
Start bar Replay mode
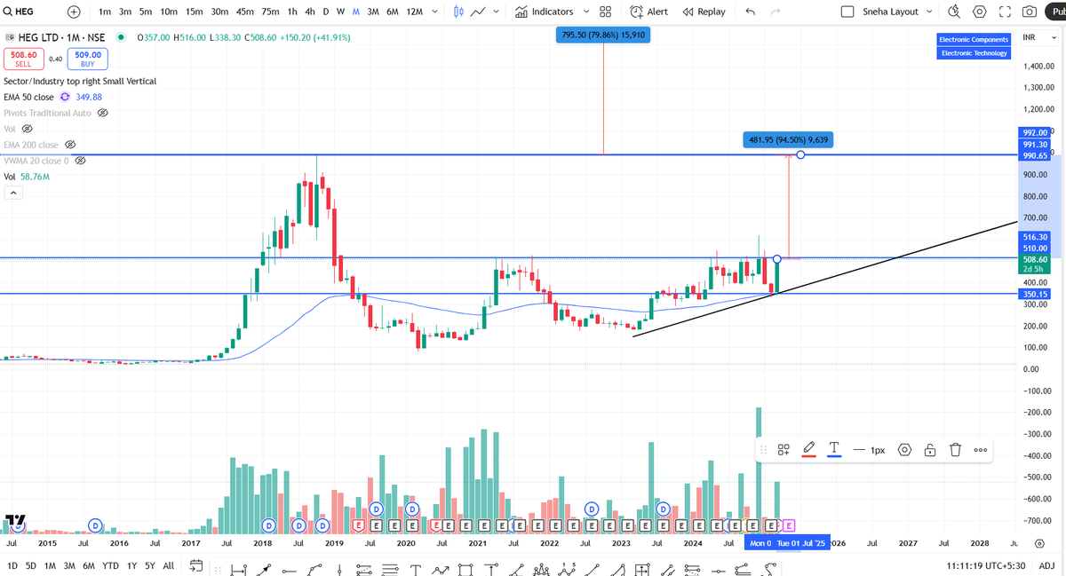(x=704, y=12)
